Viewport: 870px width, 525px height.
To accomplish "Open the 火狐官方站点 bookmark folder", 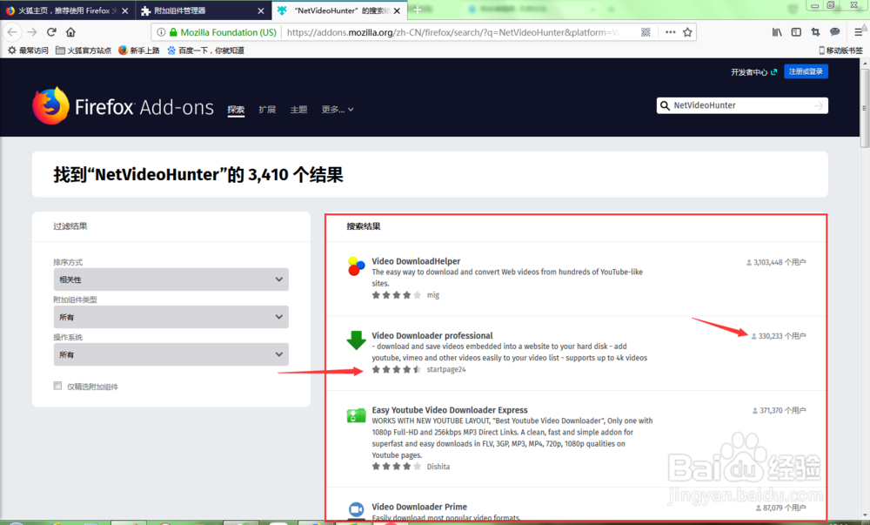I will click(84, 50).
